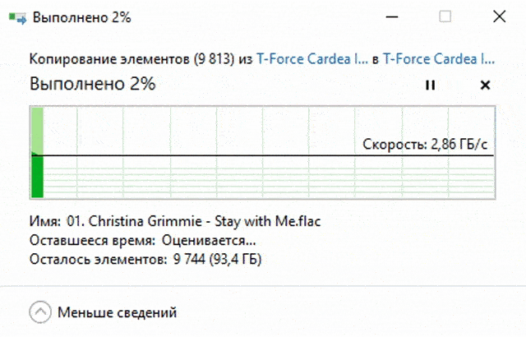Click the 'Меньше сведений' label

click(x=117, y=312)
